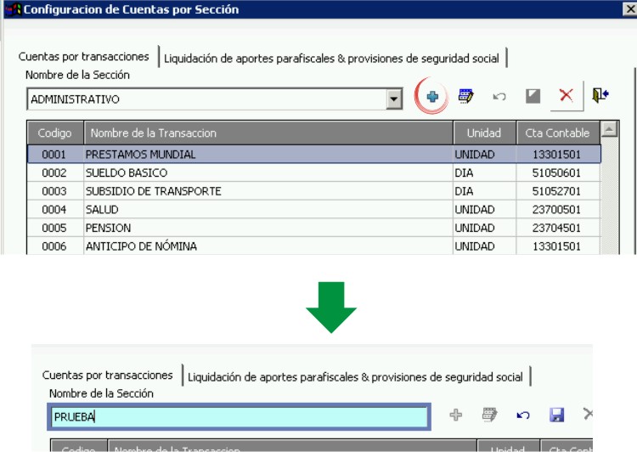Image resolution: width=637 pixels, height=452 pixels.
Task: Click the exit door icon
Action: (600, 95)
